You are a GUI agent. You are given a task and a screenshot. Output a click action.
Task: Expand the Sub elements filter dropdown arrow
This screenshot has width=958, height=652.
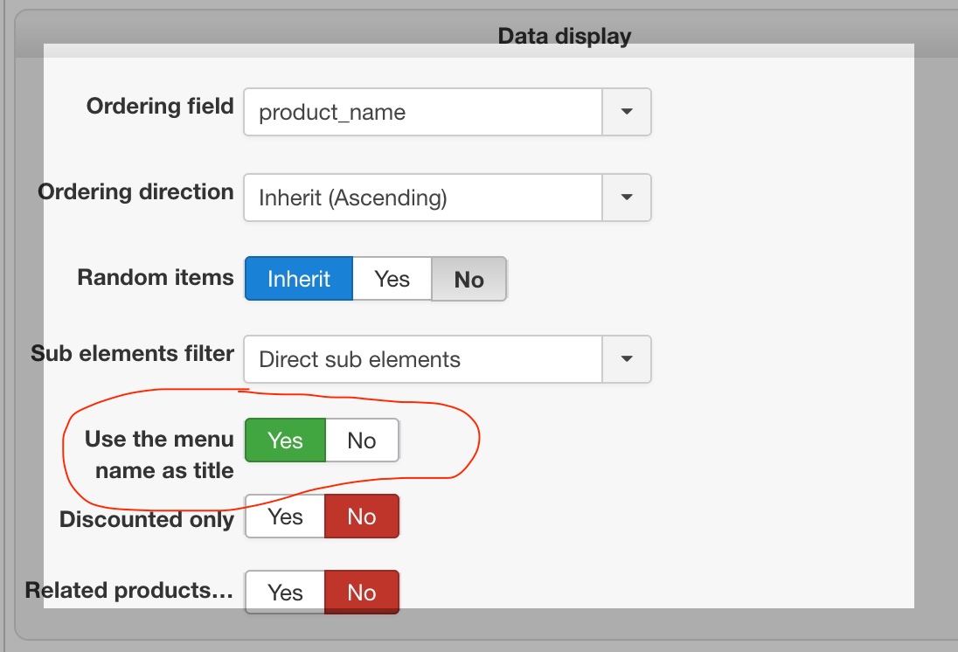[627, 359]
